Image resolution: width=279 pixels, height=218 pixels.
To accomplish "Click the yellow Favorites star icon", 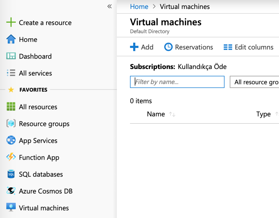I will (11, 90).
